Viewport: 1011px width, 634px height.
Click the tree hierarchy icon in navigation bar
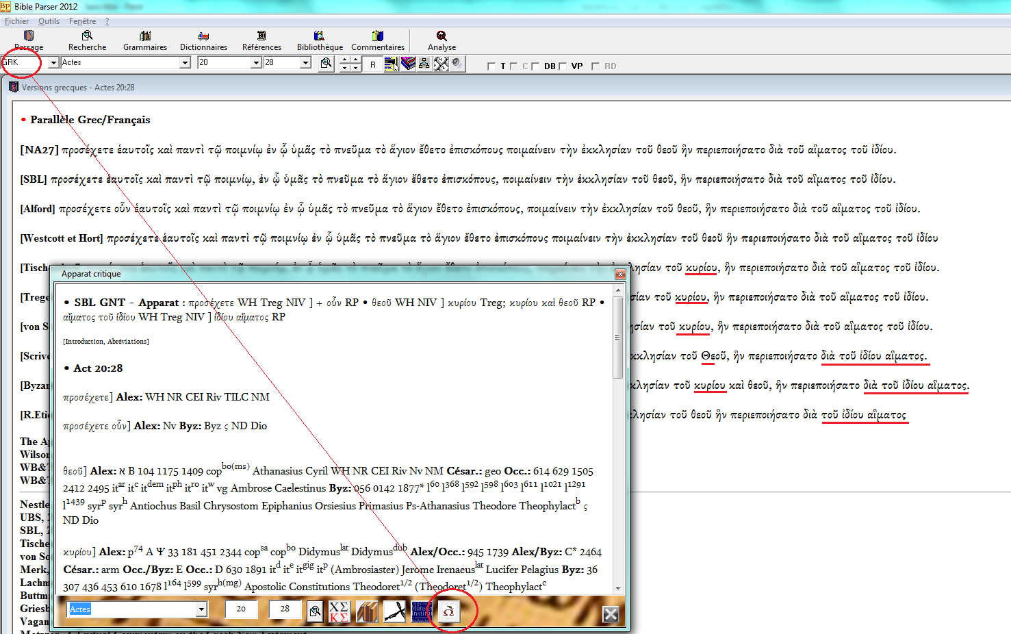(x=424, y=64)
